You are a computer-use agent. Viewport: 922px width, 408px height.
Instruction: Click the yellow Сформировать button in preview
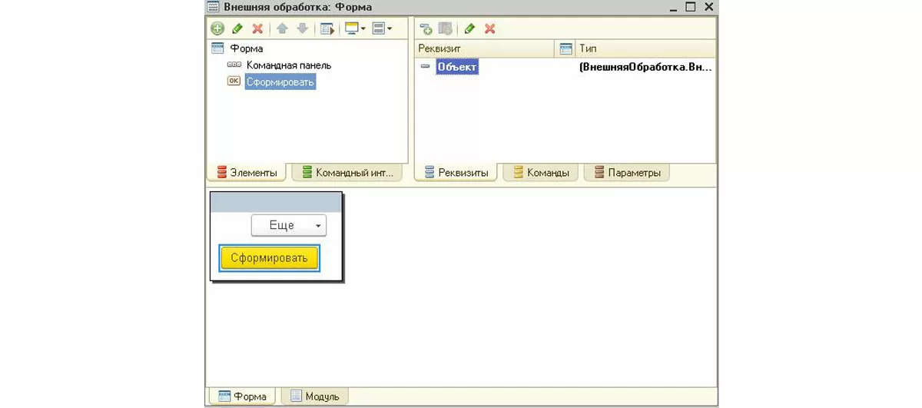click(x=269, y=258)
